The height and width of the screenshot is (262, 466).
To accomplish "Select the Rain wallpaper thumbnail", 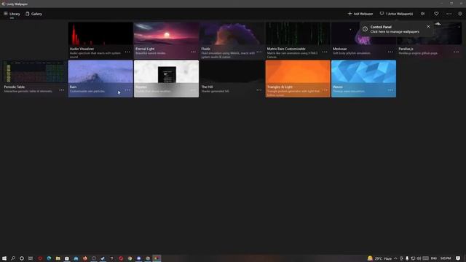I will [x=100, y=71].
